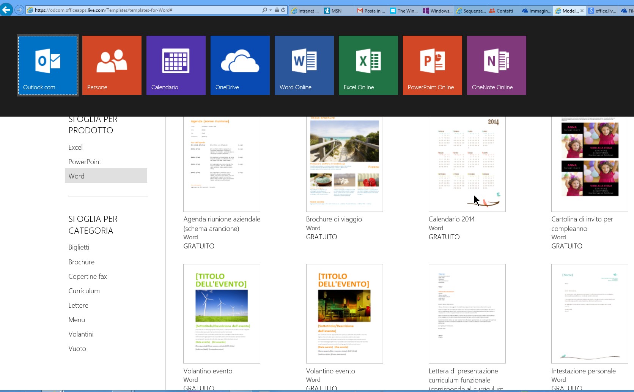Launch PowerPoint Online tile
The width and height of the screenshot is (634, 392).
pyautogui.click(x=433, y=65)
